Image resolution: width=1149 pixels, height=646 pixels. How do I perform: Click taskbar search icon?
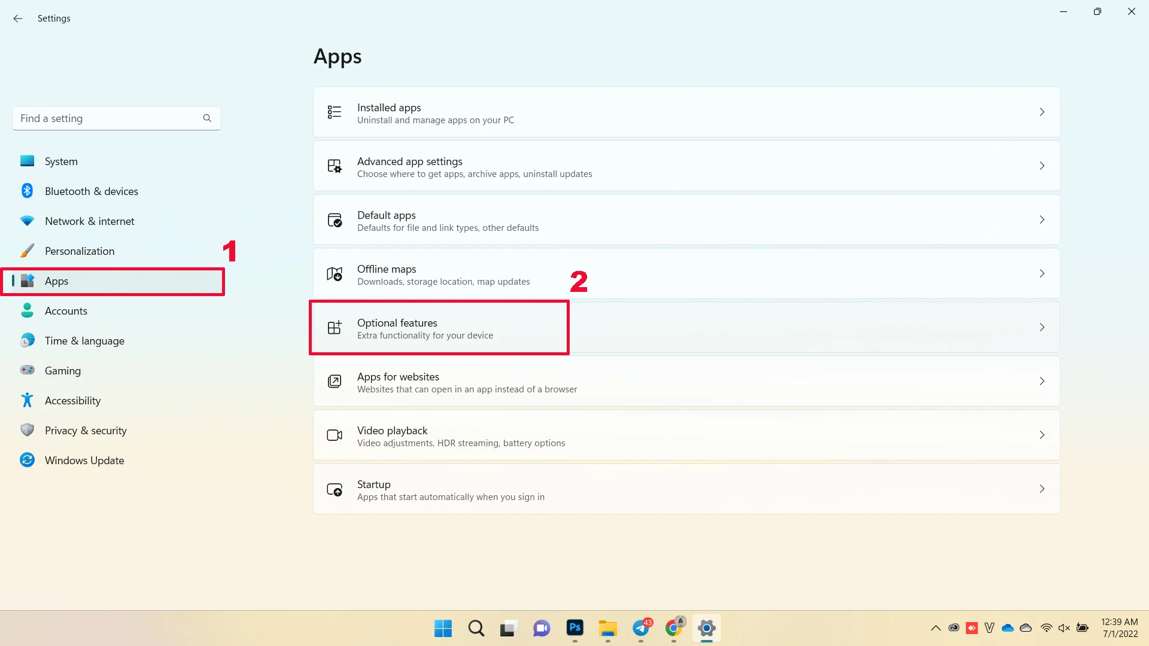(476, 628)
